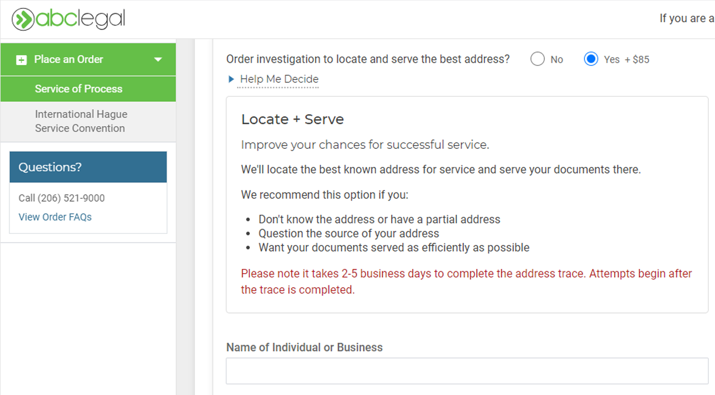Select Service of Process in sidebar
715x395 pixels.
click(79, 89)
